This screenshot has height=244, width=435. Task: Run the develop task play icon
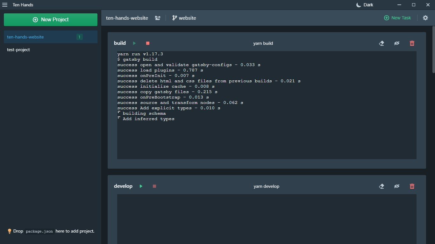141,186
